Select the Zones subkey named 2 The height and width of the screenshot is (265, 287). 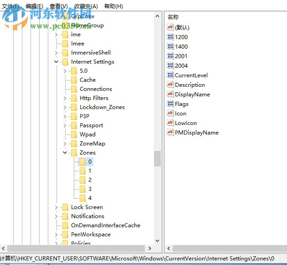click(90, 180)
